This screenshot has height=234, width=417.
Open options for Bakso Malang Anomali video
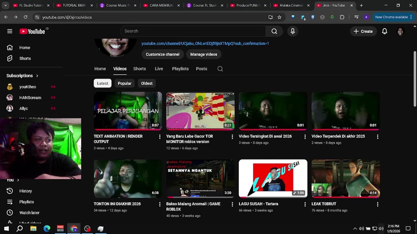pos(232,204)
